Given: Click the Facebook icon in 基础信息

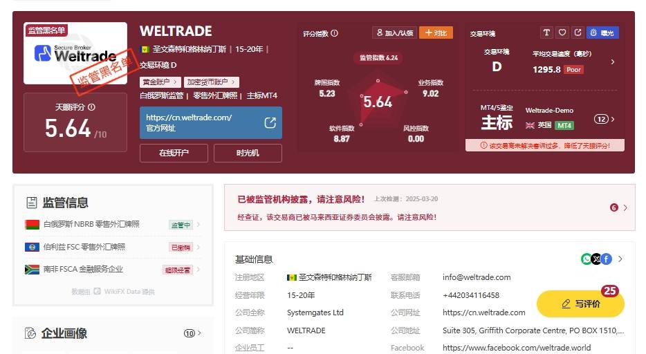Looking at the screenshot, I should pos(606,259).
